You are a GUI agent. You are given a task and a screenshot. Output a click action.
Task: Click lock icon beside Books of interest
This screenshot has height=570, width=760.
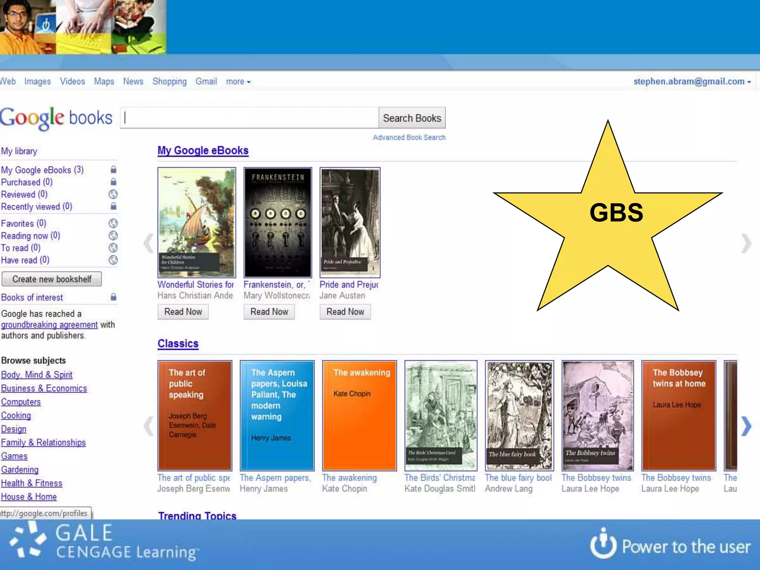click(114, 297)
